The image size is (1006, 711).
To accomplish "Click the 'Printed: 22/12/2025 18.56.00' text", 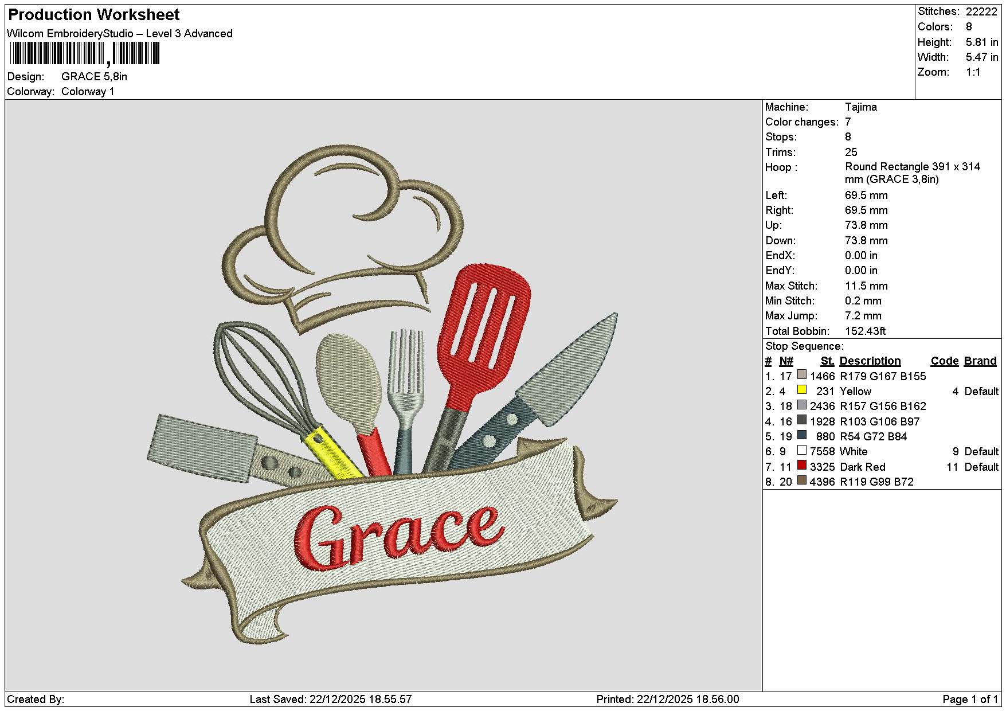I will [668, 700].
